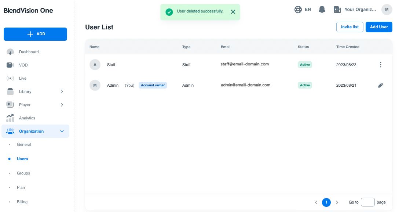Viewport: 399px width, 212px height.
Task: Open the language globe icon
Action: click(x=298, y=10)
